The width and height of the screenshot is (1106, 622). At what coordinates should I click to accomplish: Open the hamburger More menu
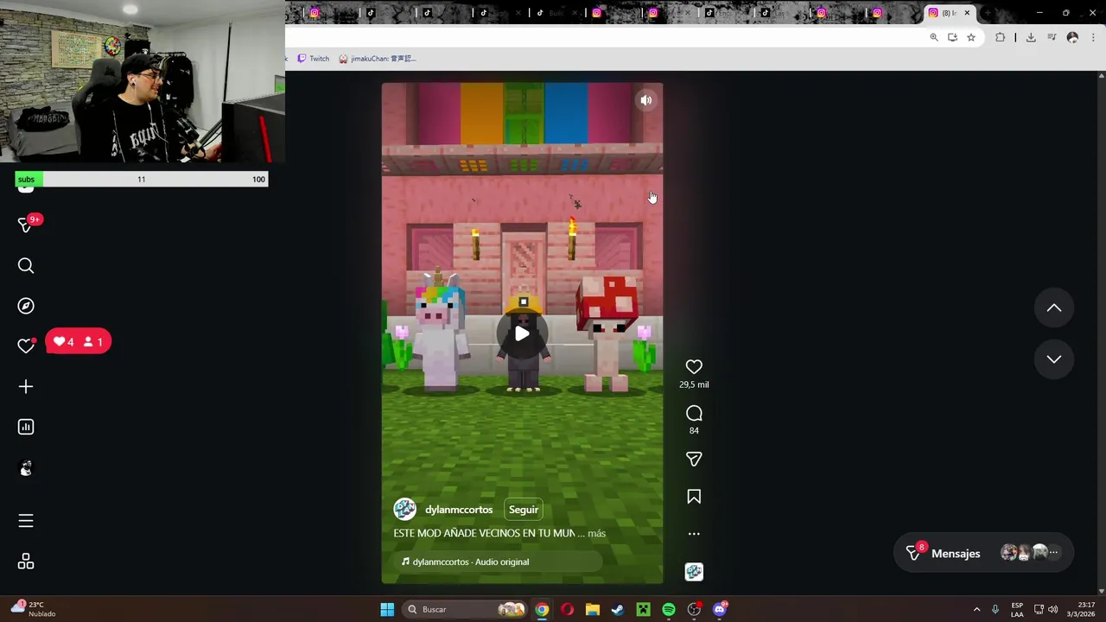tap(26, 521)
